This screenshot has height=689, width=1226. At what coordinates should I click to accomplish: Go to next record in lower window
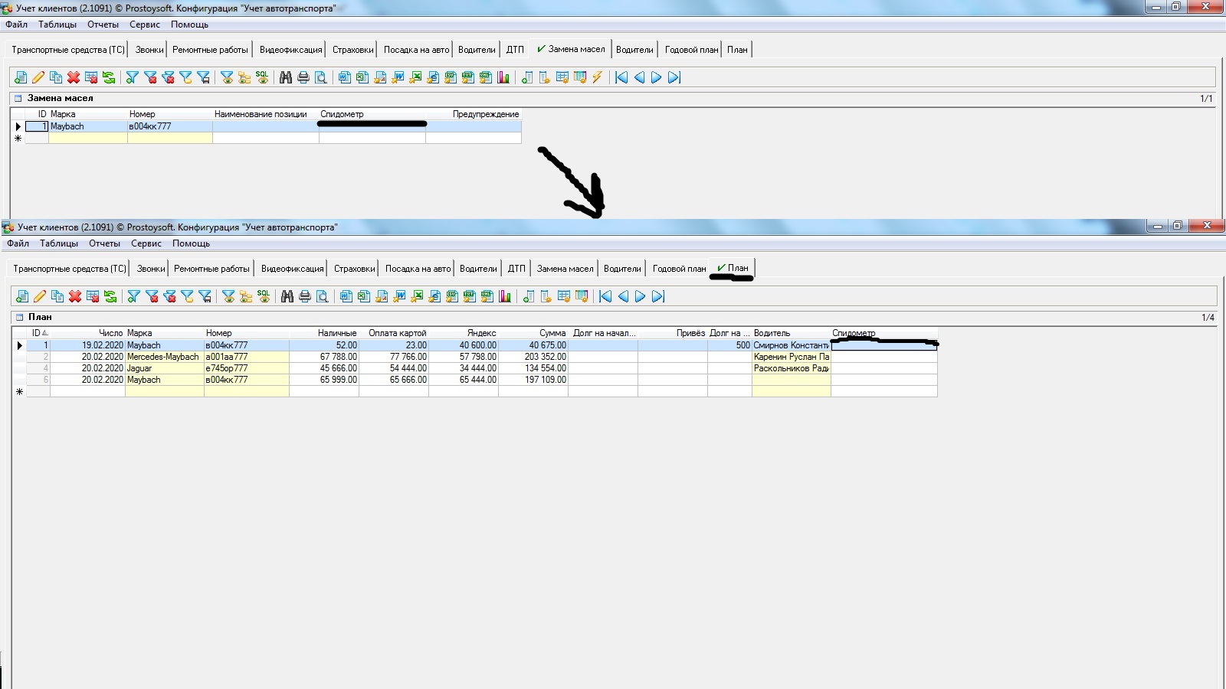pyautogui.click(x=641, y=296)
